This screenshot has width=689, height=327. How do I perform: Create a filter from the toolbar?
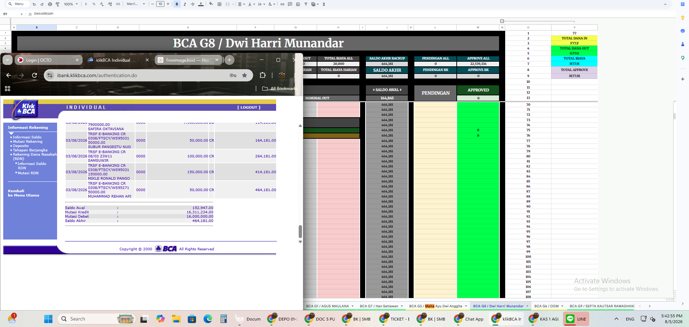click(x=306, y=4)
